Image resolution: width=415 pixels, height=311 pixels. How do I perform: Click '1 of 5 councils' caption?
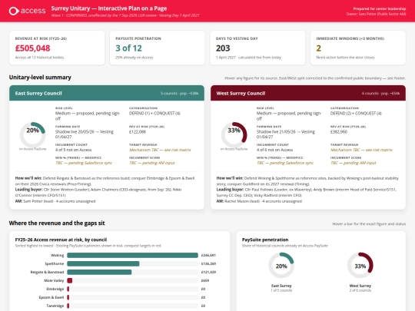(x=281, y=290)
